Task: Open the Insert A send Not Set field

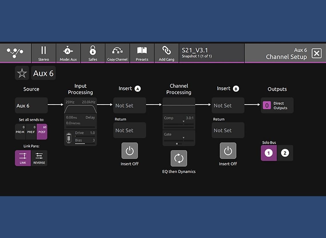Action: (x=130, y=105)
